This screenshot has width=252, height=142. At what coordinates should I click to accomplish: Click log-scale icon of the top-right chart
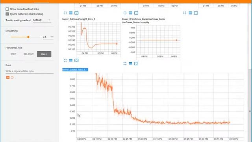pos(190,13)
